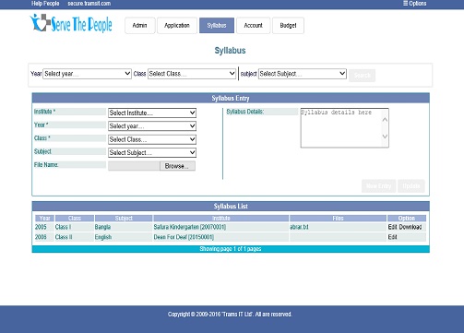464x333 pixels.
Task: Expand the Year filter dropdown
Action: click(x=87, y=74)
